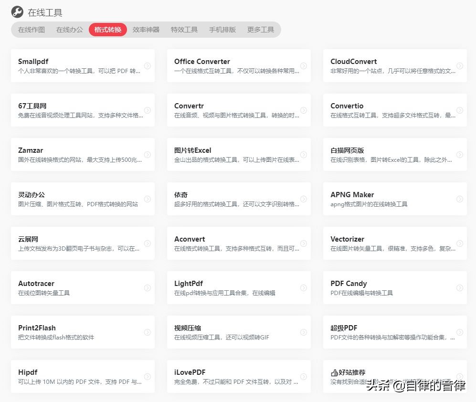The width and height of the screenshot is (476, 402).
Task: Visit the LightPdf title link
Action: (x=189, y=284)
